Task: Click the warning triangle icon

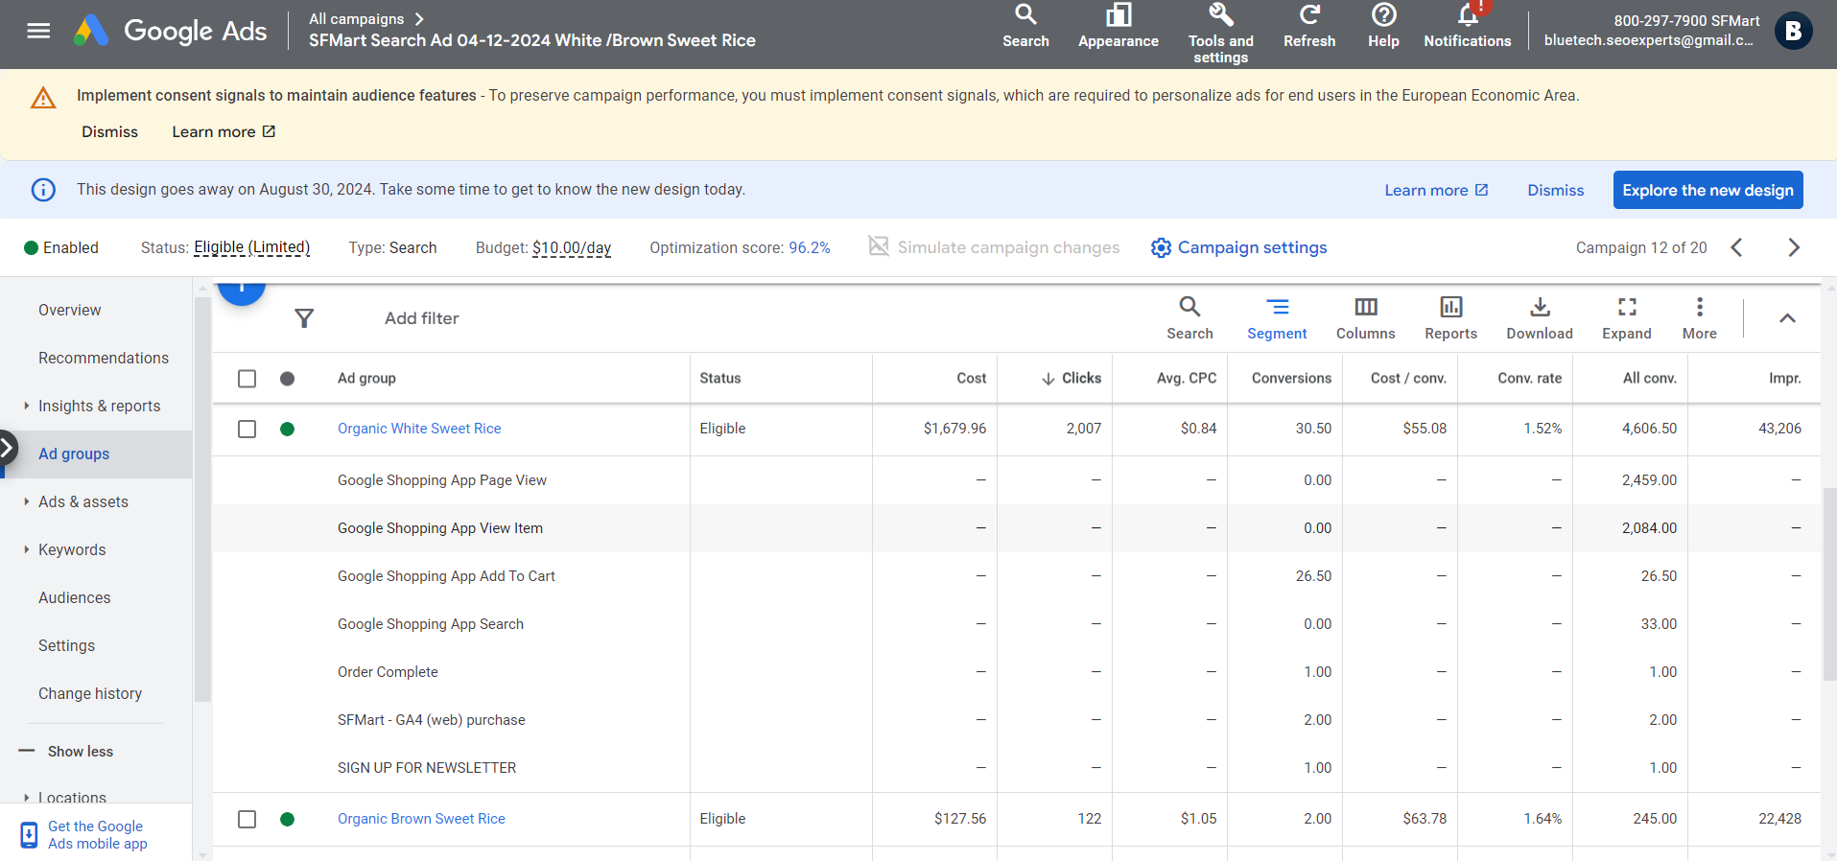Action: (43, 98)
